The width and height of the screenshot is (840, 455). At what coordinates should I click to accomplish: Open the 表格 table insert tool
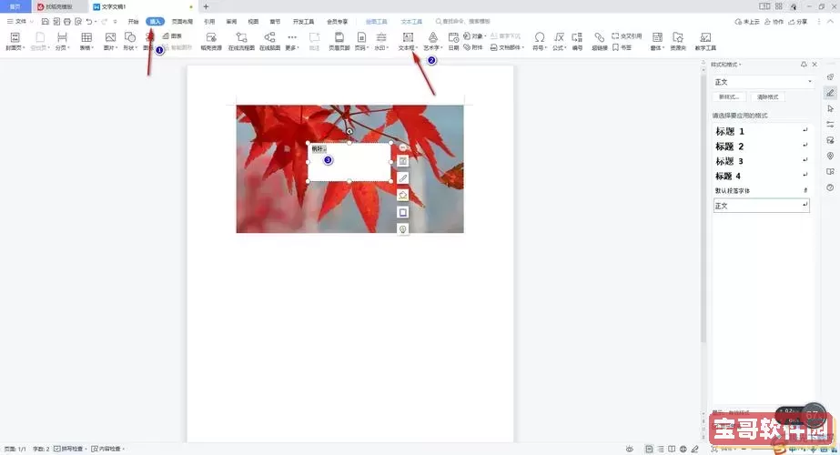(x=86, y=41)
